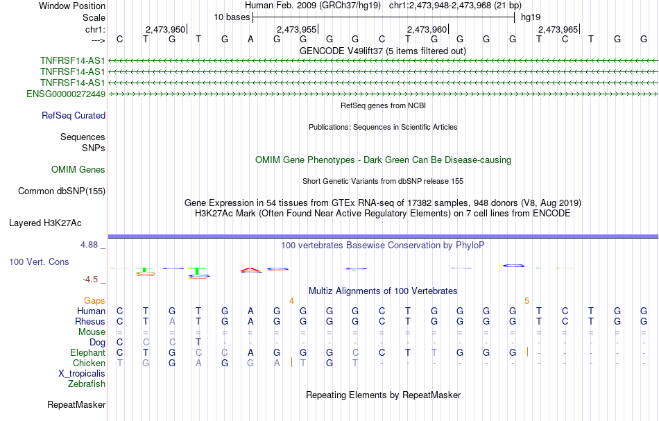Screen dimensions: 659x421
Task: Click the Common dbSNP(155) label
Action: [x=62, y=191]
